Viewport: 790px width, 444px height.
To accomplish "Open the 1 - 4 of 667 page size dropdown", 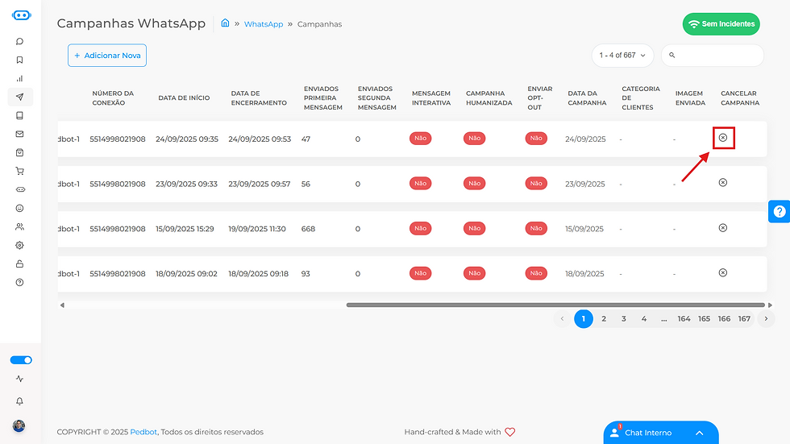I will click(x=622, y=56).
